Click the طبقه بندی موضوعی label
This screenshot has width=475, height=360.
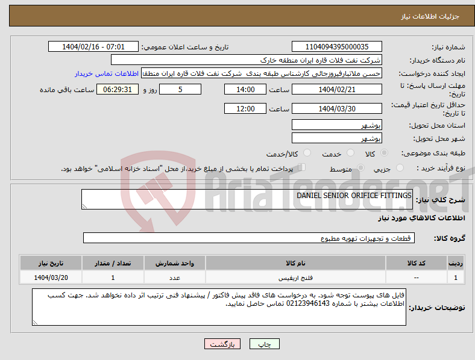(x=433, y=153)
